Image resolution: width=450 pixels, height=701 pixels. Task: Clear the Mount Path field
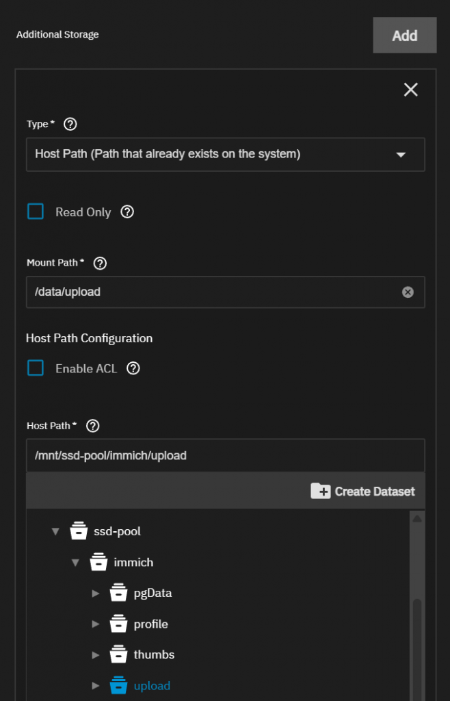[408, 292]
